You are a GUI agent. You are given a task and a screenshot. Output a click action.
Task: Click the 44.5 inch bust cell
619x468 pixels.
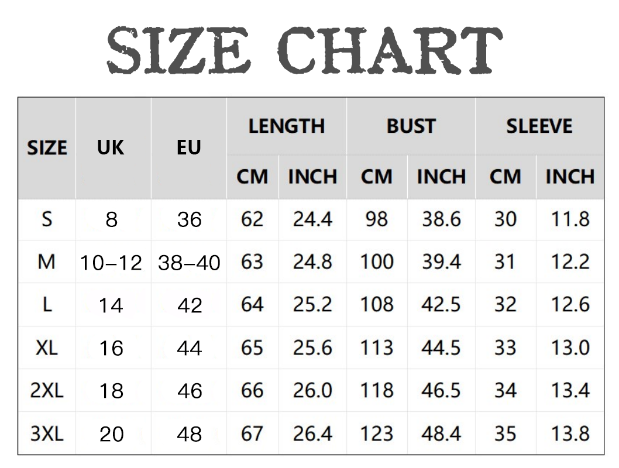point(441,347)
